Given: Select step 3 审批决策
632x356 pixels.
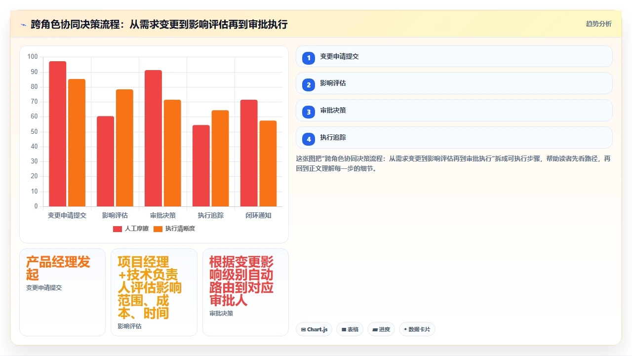Looking at the screenshot, I should pos(454,111).
